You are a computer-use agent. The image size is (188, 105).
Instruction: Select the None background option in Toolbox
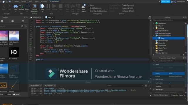pos(16,94)
